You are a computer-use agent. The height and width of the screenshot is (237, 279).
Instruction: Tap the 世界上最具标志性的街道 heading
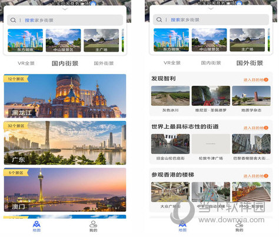click(185, 126)
